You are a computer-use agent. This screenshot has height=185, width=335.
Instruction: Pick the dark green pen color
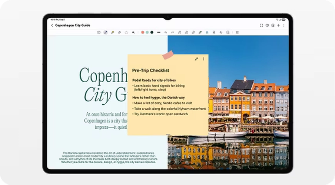pos(152,33)
